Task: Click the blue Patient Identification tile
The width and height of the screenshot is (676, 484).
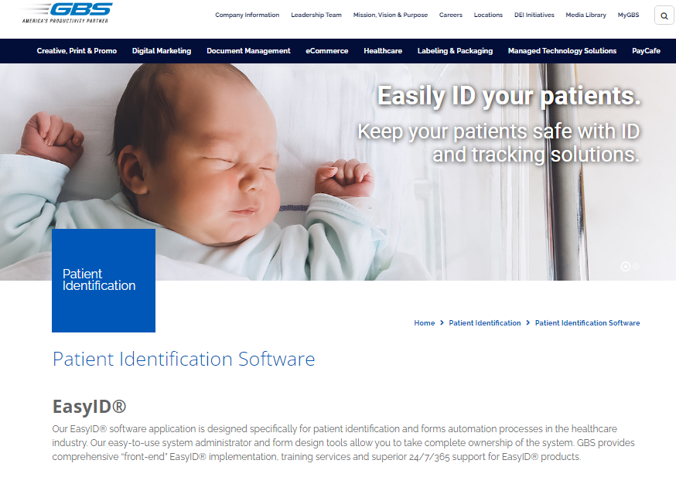Action: [104, 281]
